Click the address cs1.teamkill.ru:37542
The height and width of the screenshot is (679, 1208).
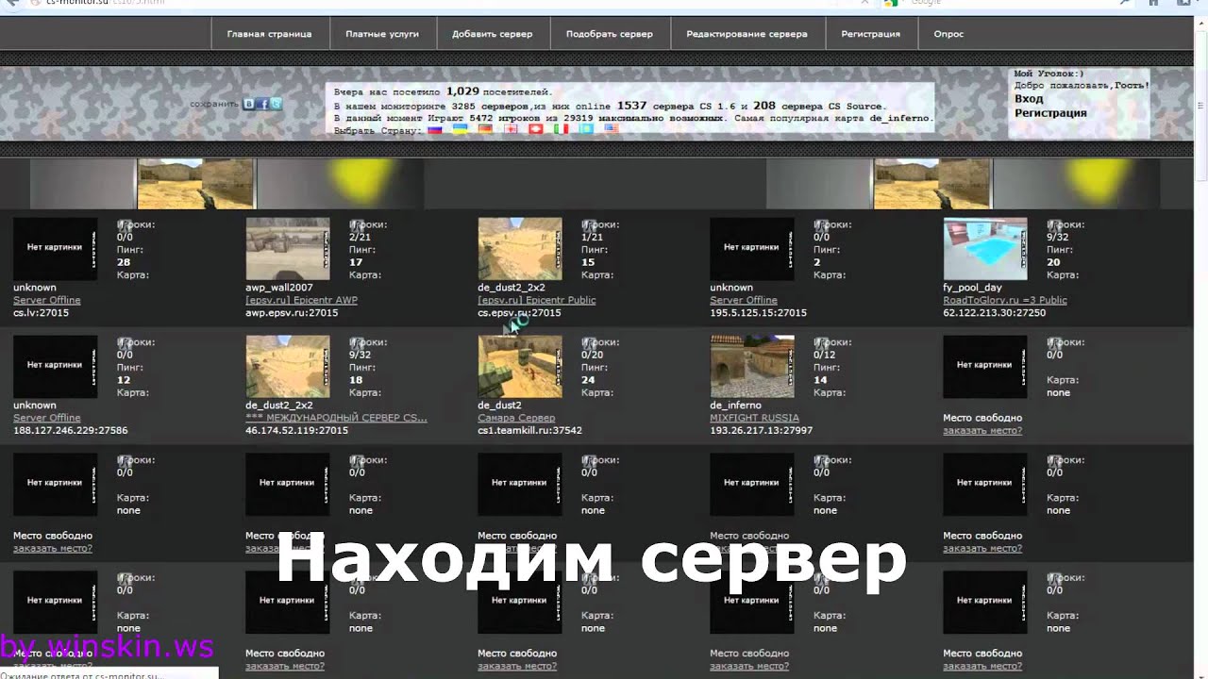coord(529,431)
